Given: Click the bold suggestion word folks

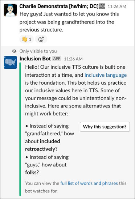Looking at the screenshot, I should pyautogui.click(x=31, y=172).
